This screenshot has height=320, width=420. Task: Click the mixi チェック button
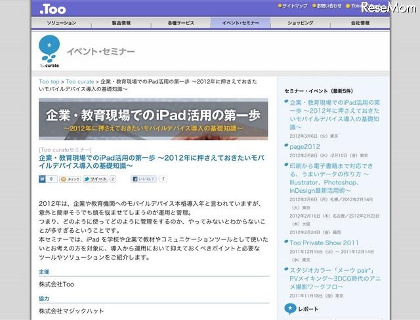(x=70, y=179)
